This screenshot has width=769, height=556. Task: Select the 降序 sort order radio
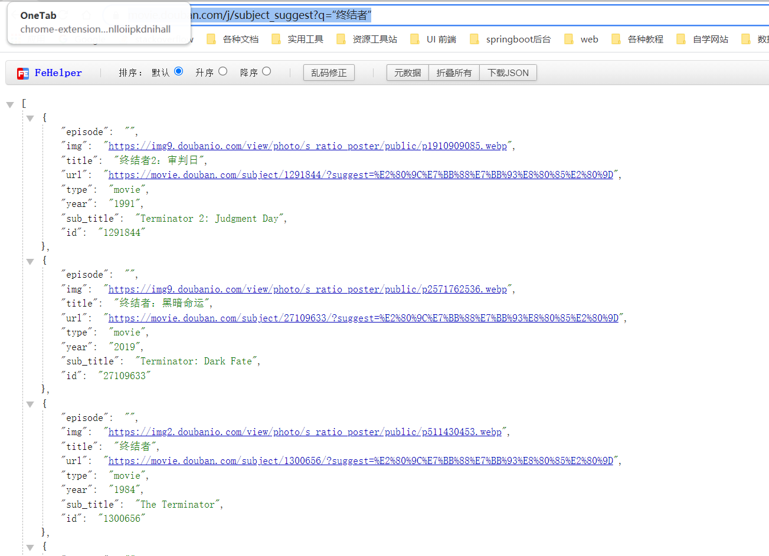[267, 71]
